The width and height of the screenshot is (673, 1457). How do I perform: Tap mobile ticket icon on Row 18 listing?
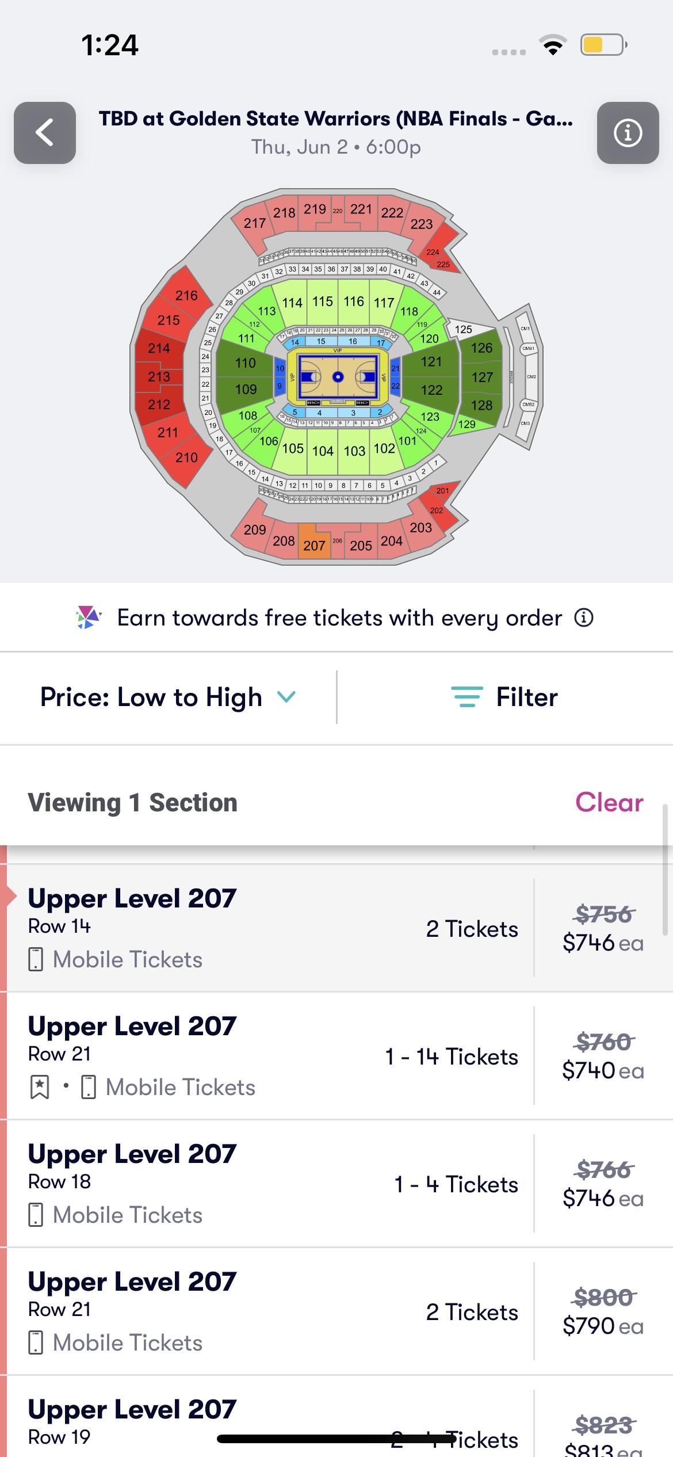36,1215
